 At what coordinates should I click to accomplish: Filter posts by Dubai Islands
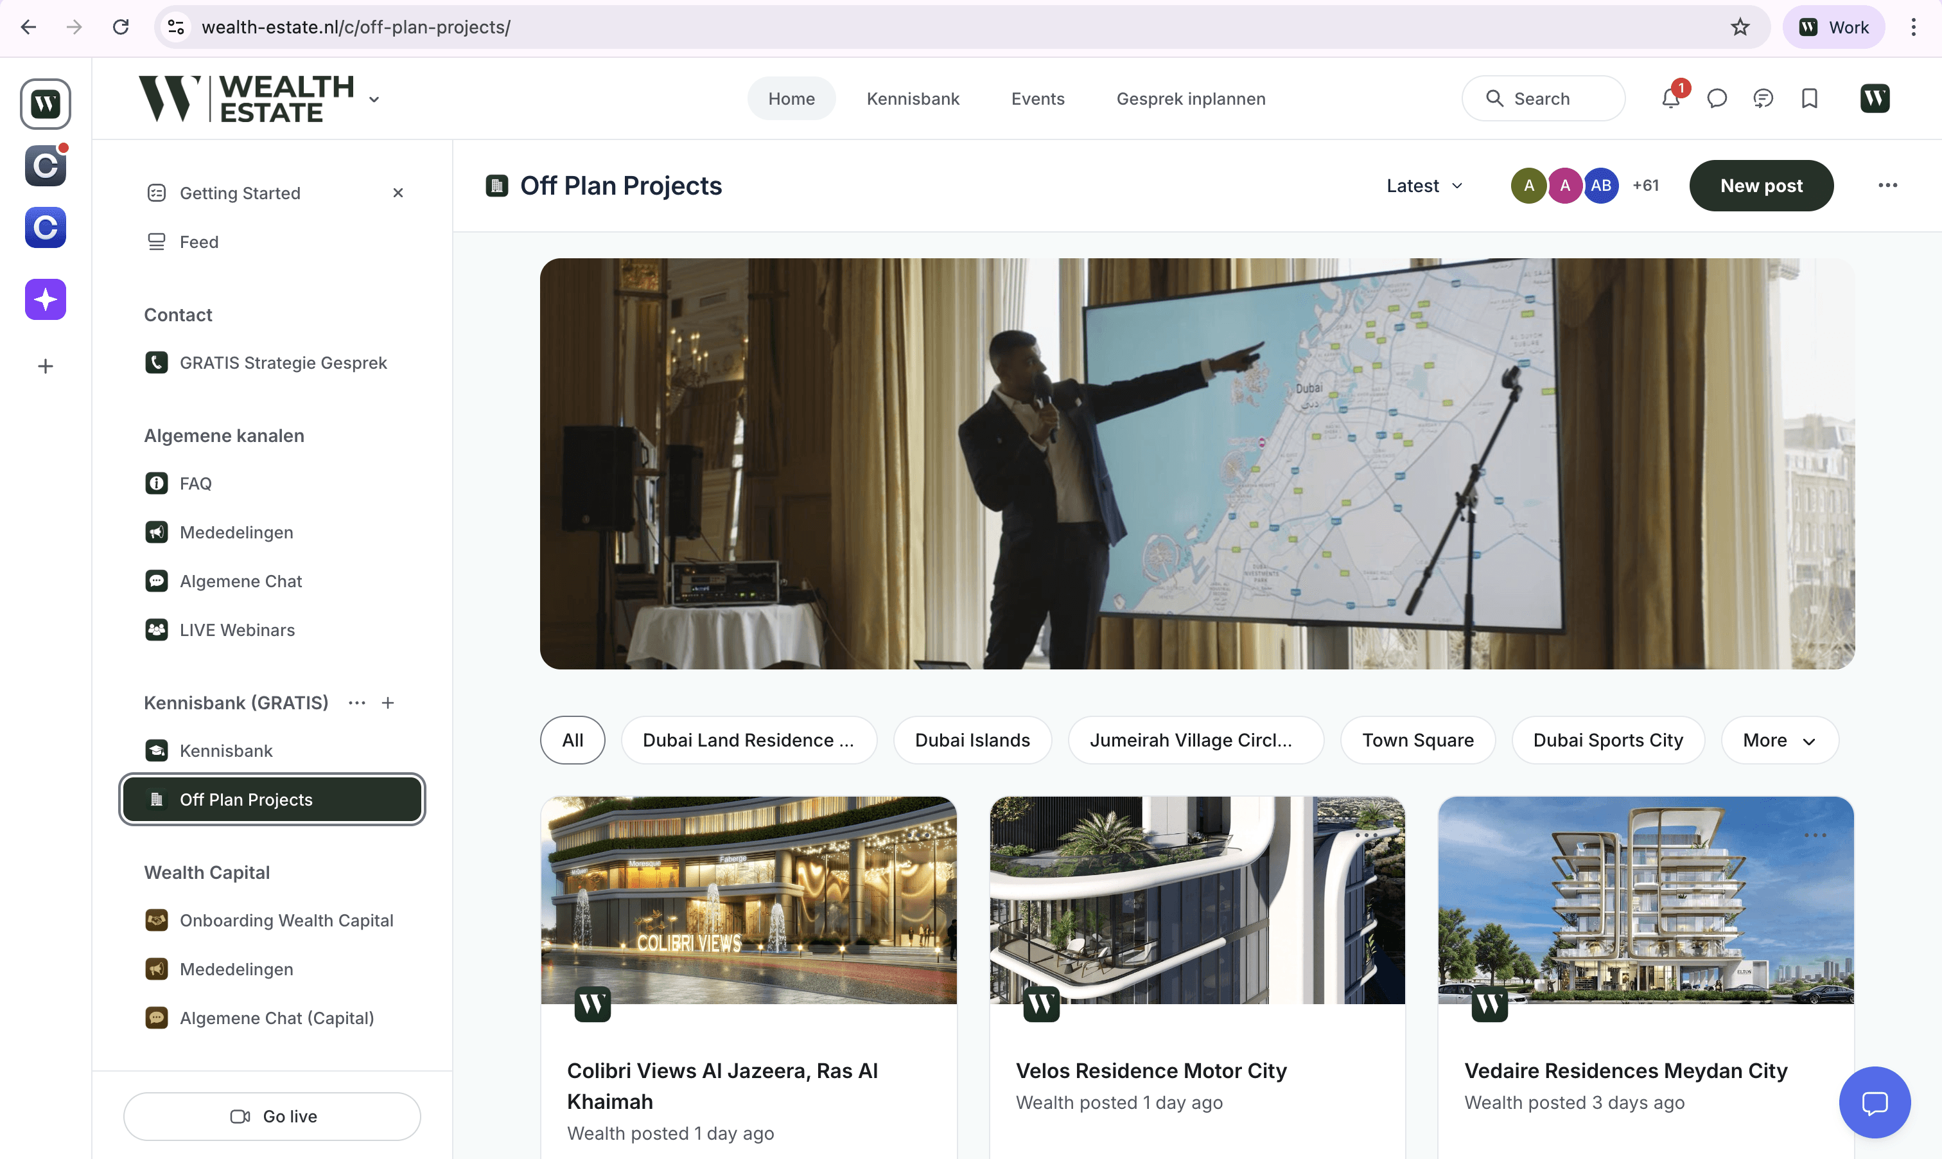pyautogui.click(x=972, y=739)
